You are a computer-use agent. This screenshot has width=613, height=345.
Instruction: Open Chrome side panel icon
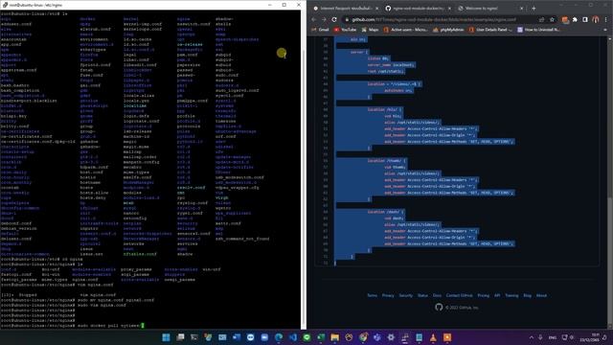tap(585, 19)
